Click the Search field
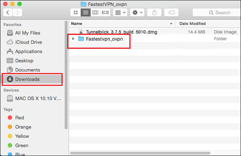241x156 pixels. click(x=217, y=12)
